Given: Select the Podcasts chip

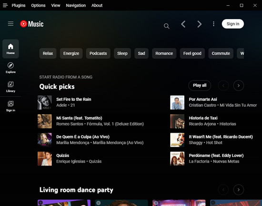Looking at the screenshot, I should [x=98, y=53].
